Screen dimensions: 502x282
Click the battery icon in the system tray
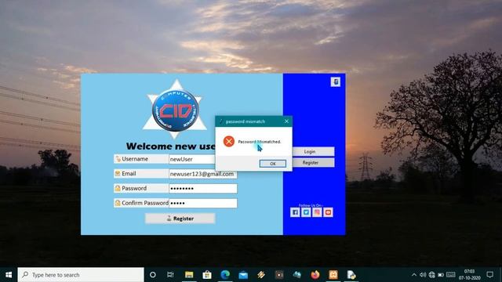(441, 275)
